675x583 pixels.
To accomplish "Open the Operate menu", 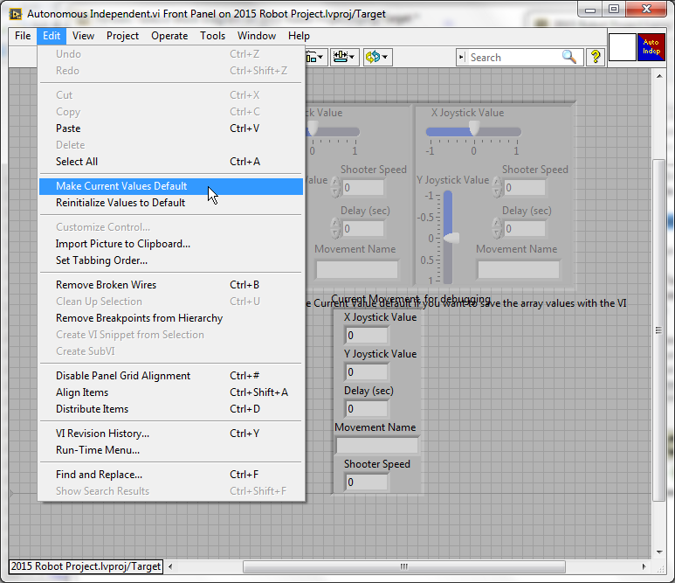I will (x=169, y=36).
